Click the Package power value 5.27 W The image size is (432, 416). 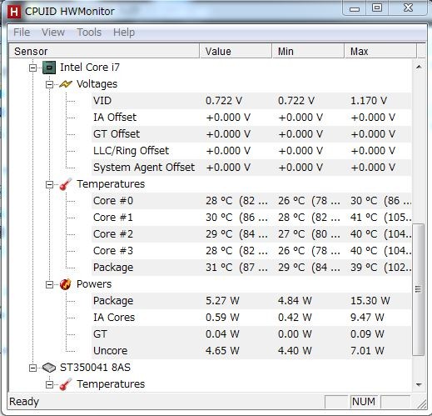click(222, 301)
